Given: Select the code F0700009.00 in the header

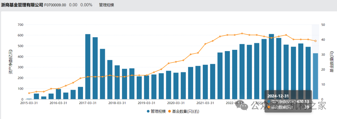Looking at the screenshot, I should (55, 5).
